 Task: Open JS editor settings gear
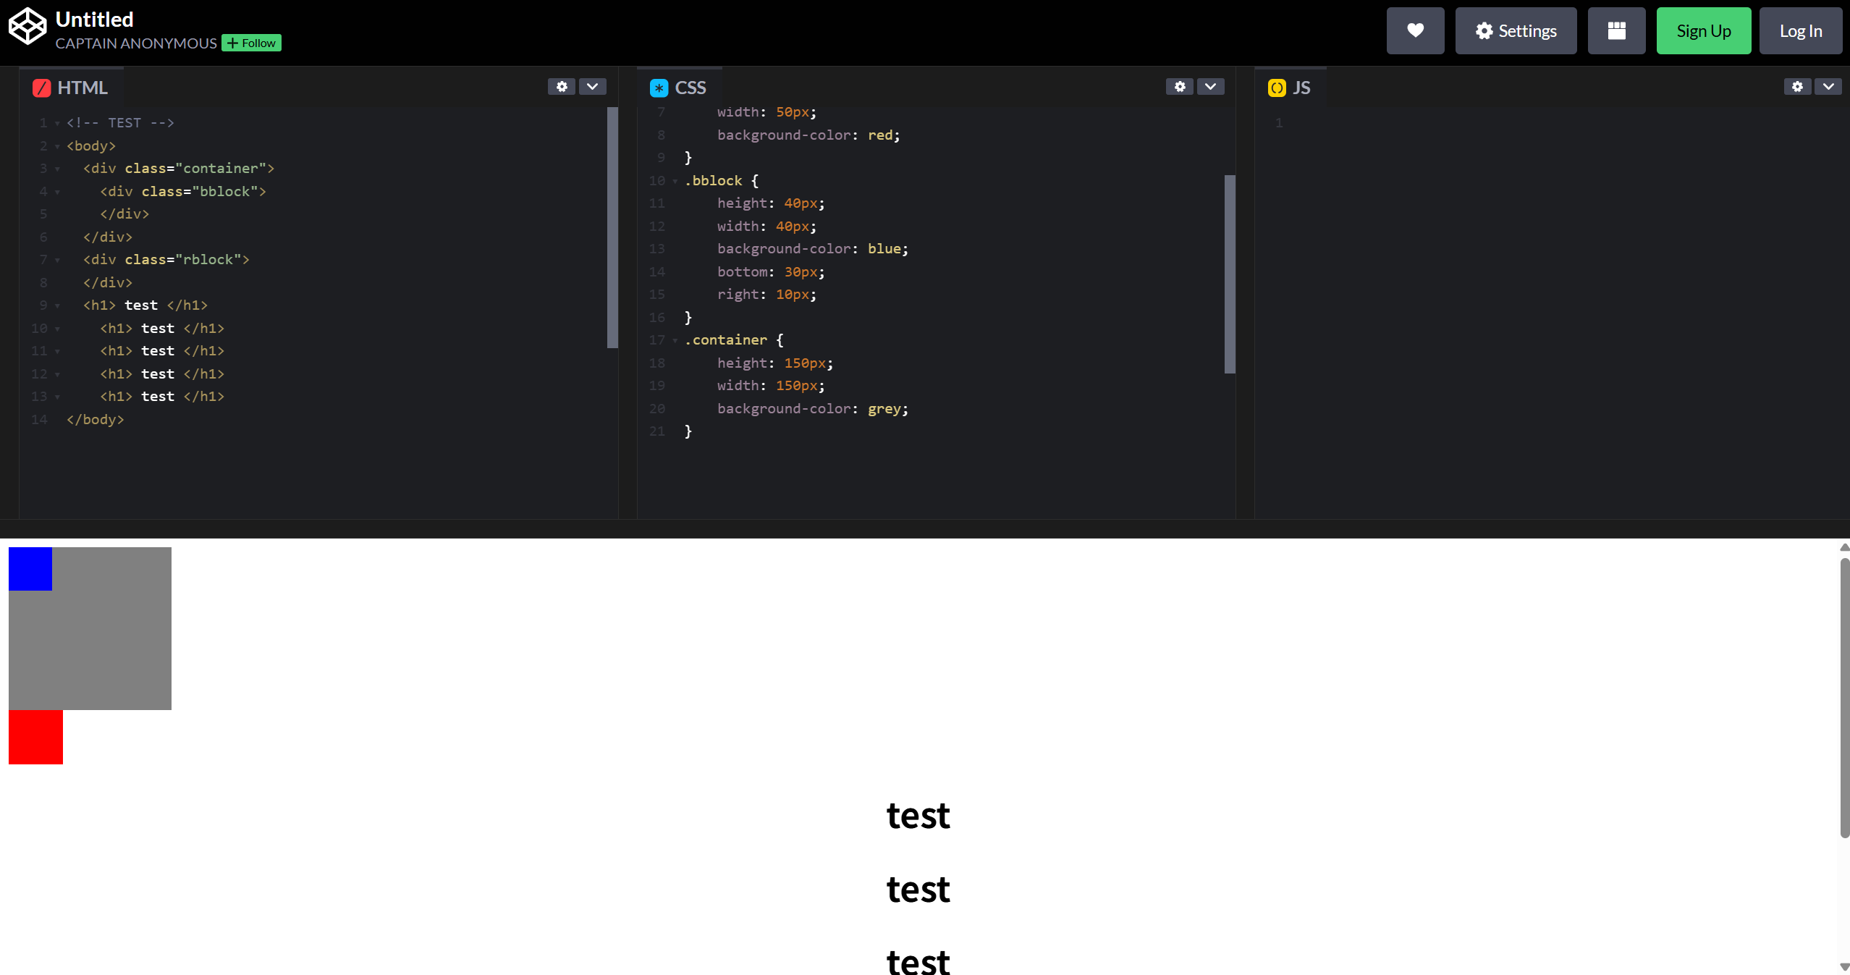(1797, 87)
